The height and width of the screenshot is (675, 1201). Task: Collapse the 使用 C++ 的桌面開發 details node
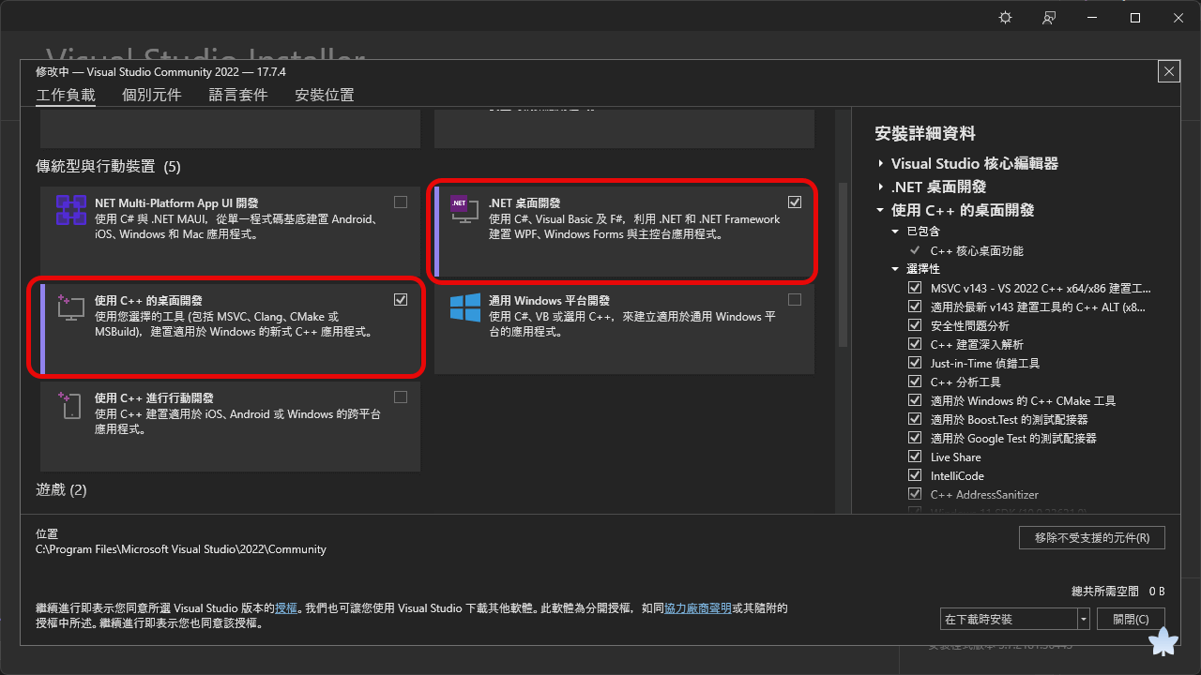(x=881, y=210)
